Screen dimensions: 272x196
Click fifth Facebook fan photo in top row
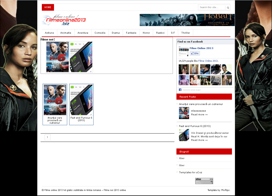click(227, 69)
